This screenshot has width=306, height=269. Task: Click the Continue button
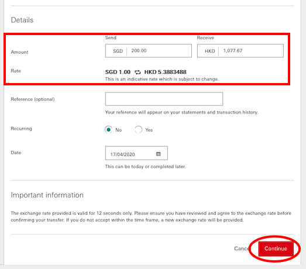click(x=276, y=249)
